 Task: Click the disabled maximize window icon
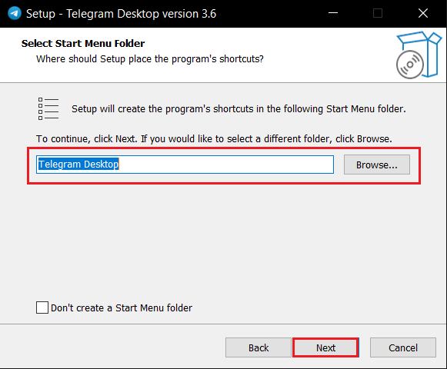(378, 13)
